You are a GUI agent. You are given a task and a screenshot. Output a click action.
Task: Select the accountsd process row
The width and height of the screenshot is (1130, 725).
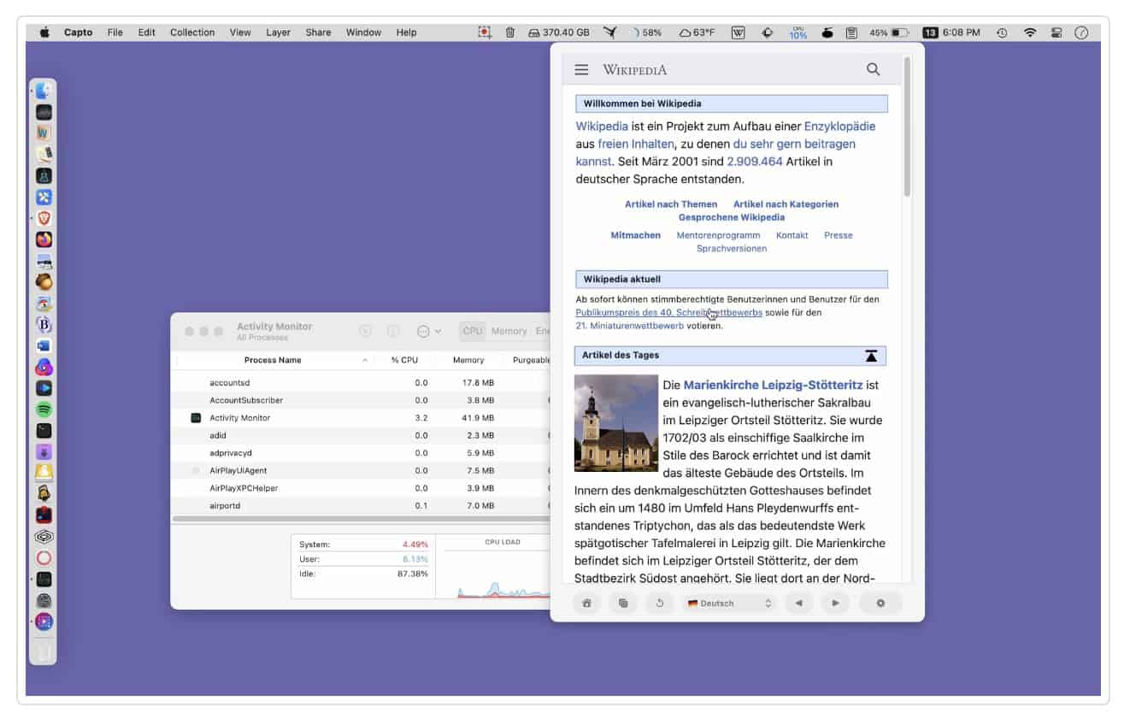click(x=361, y=383)
